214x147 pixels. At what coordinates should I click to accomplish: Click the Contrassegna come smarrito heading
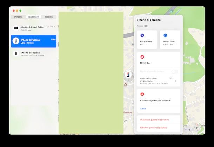(155, 100)
